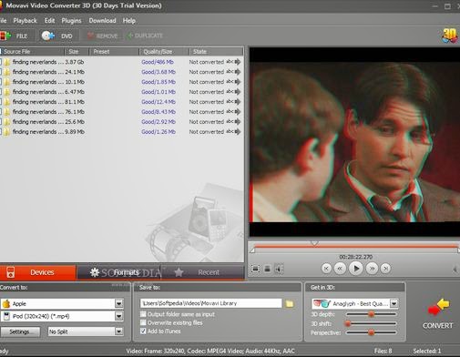Click the play button in preview
Image resolution: width=460 pixels, height=357 pixels.
356,269
